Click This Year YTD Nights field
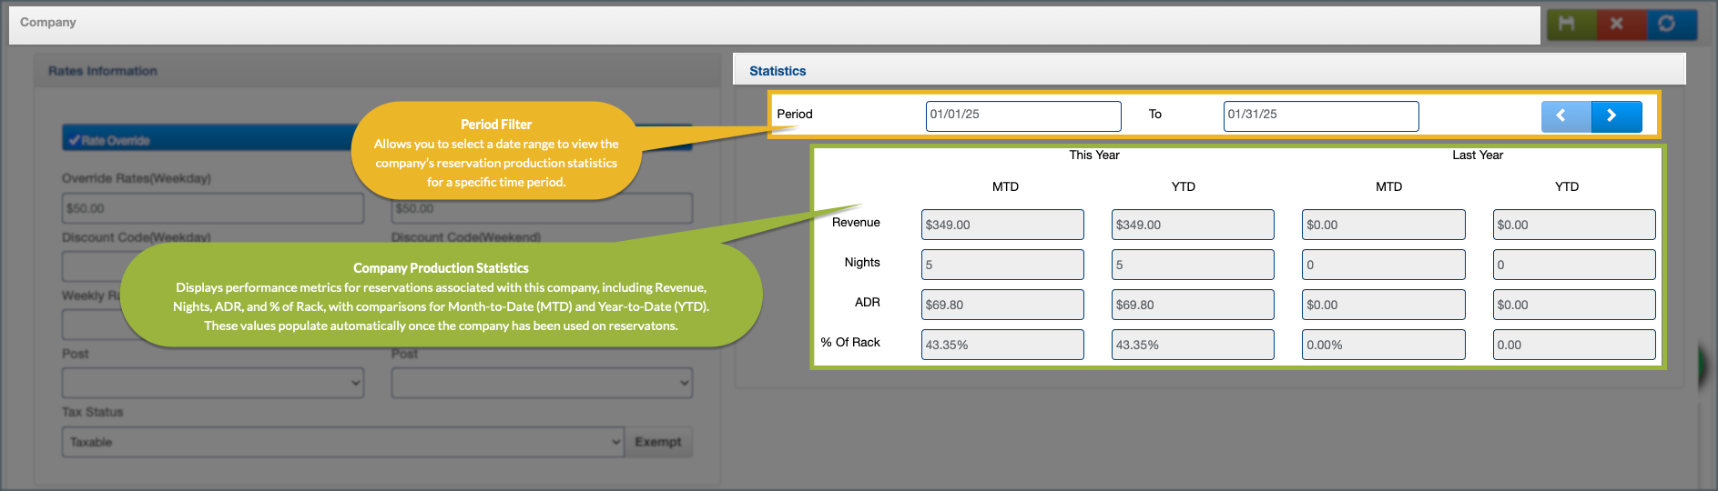The image size is (1718, 491). tap(1192, 265)
